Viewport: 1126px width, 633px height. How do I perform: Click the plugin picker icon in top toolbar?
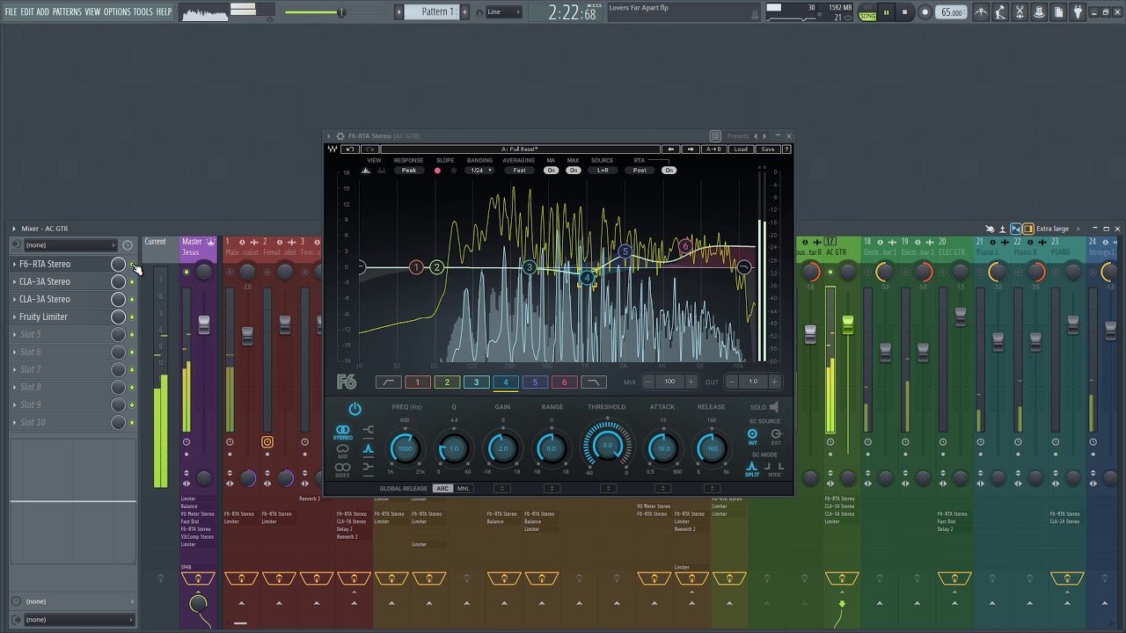coord(1078,12)
